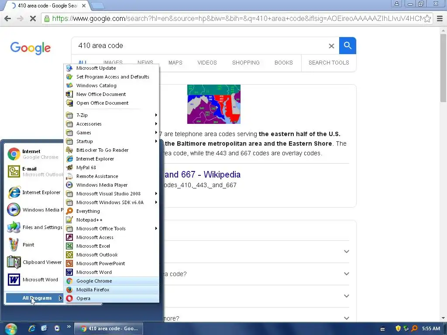Bookmark this page with the star
The height and width of the screenshot is (335, 447).
pos(427,18)
